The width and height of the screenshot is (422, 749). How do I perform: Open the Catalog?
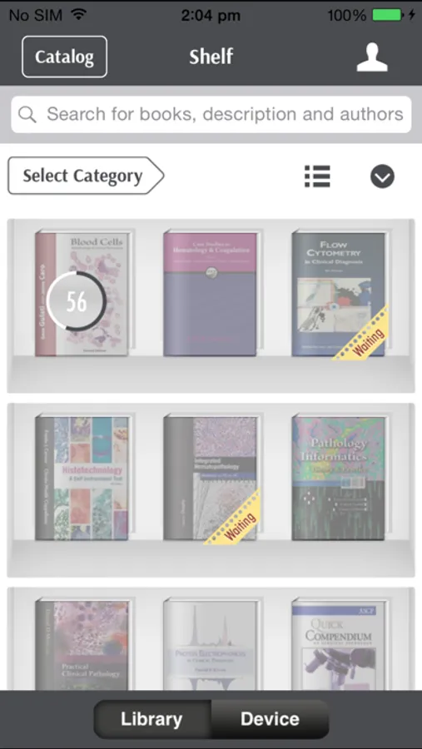pos(65,57)
